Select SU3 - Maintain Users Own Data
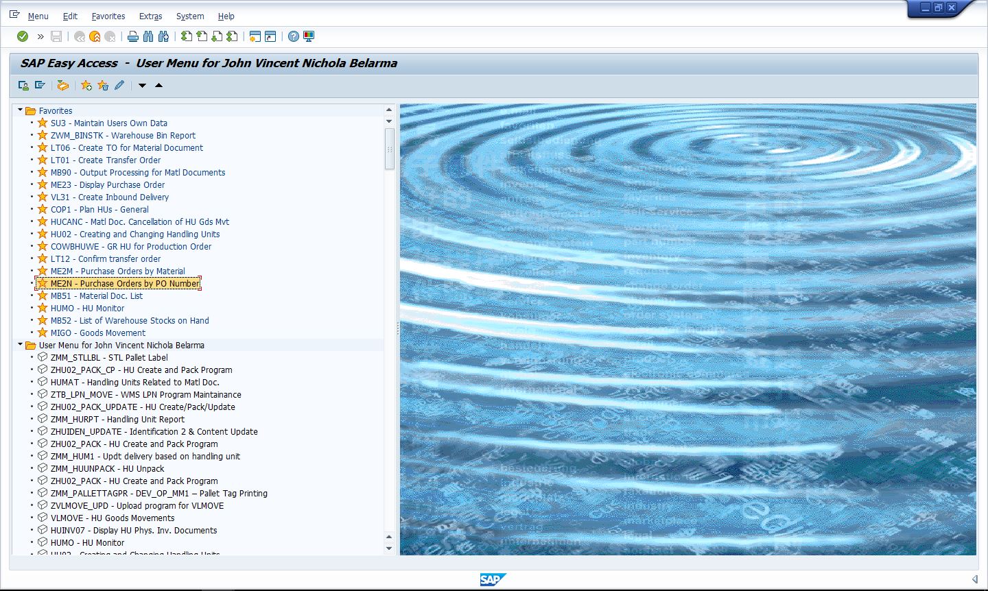This screenshot has height=591, width=988. 108,123
